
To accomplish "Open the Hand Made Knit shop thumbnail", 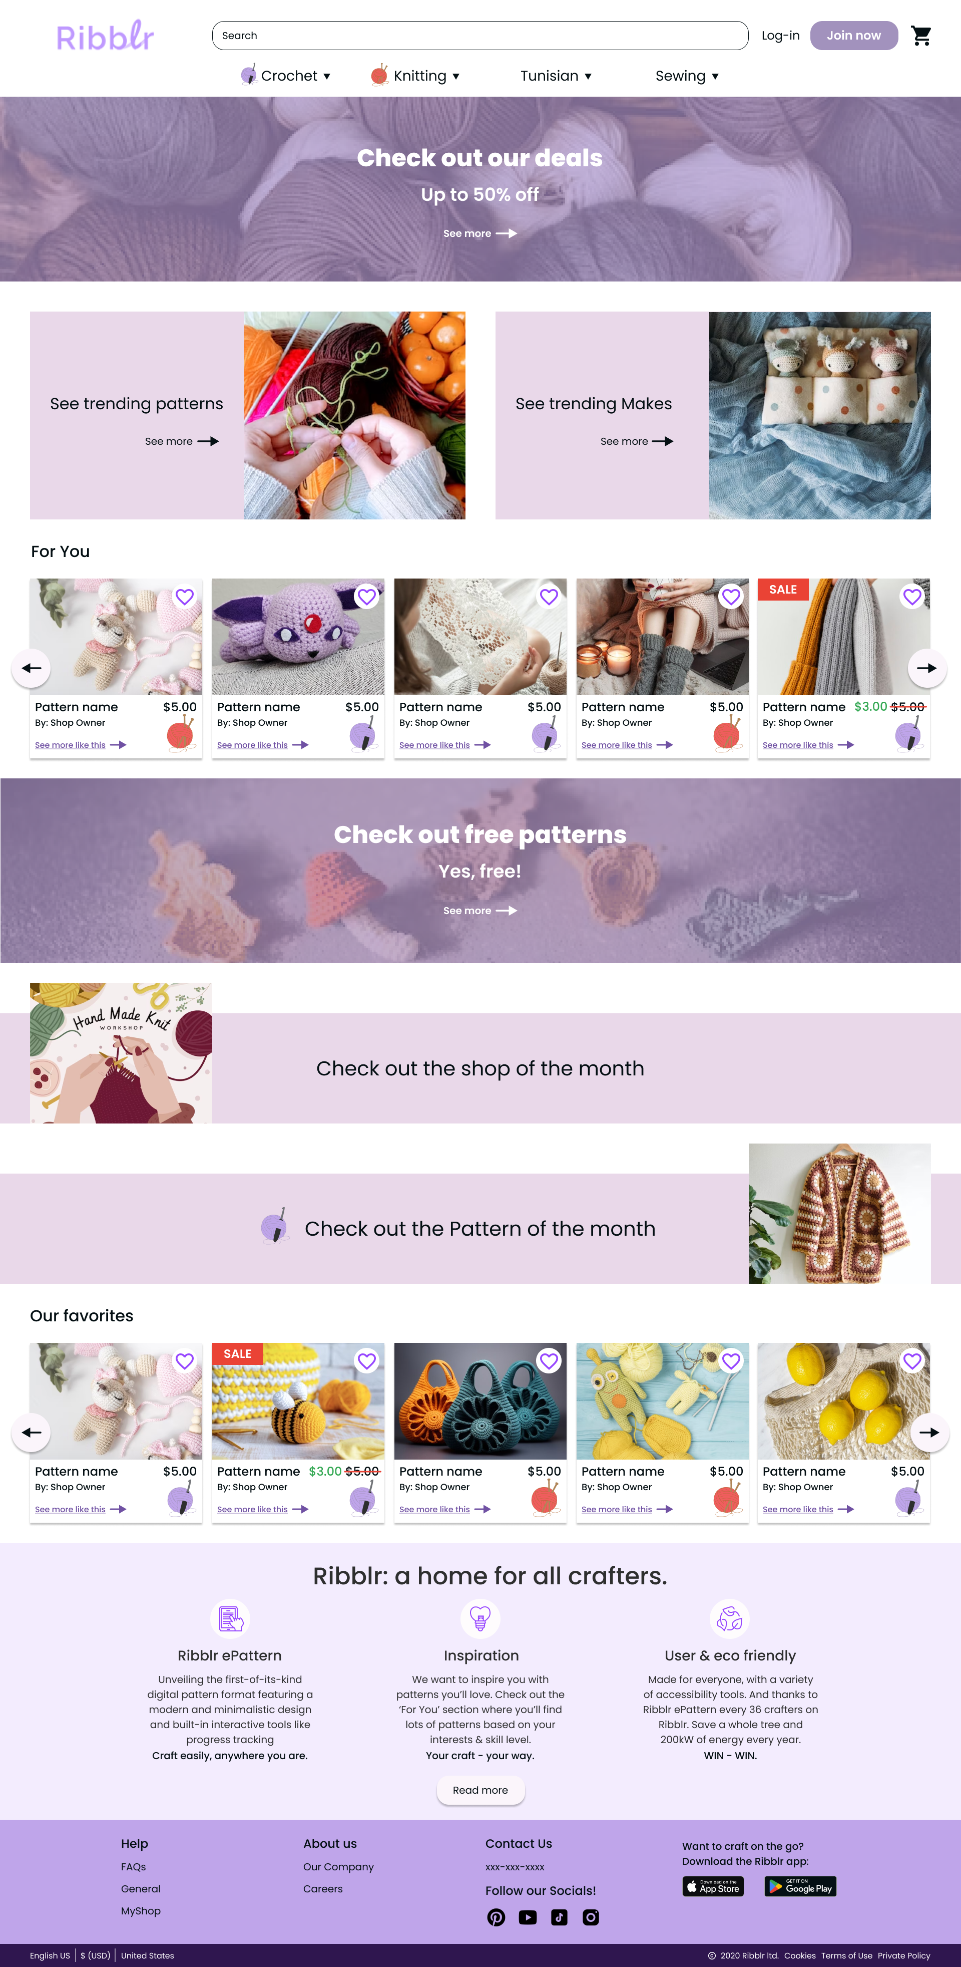I will [x=121, y=1053].
